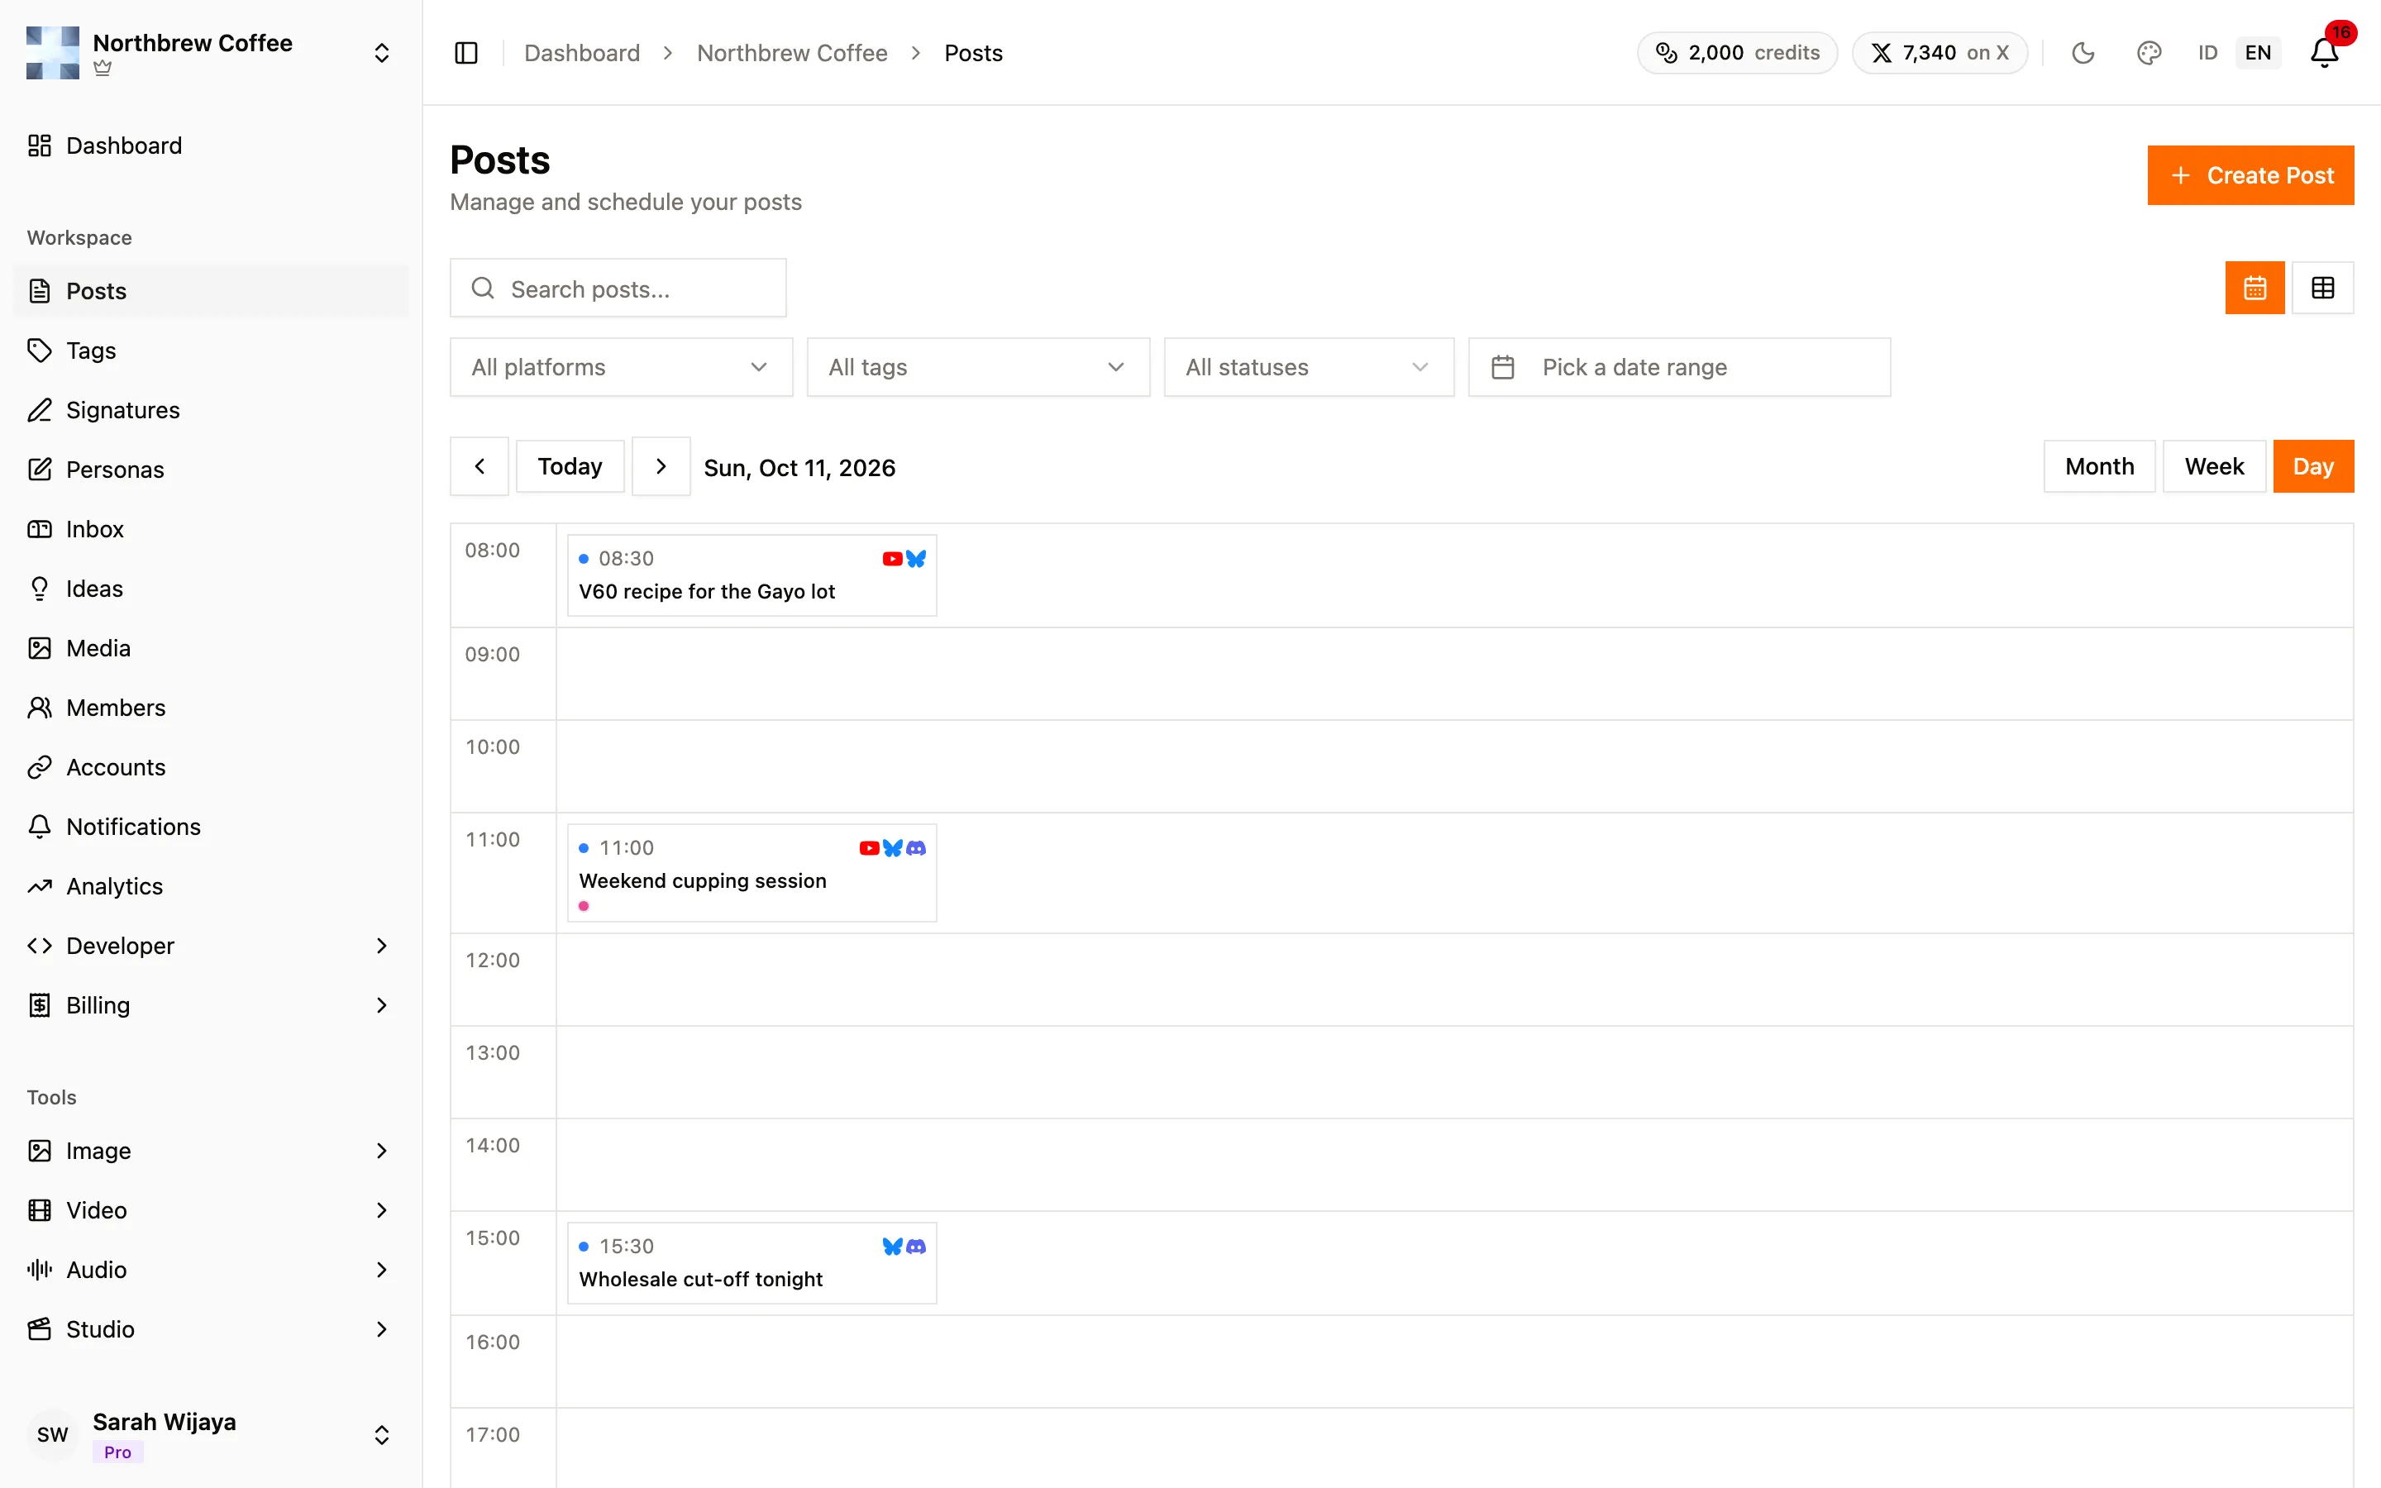
Task: Open the Analytics page
Action: pyautogui.click(x=209, y=887)
